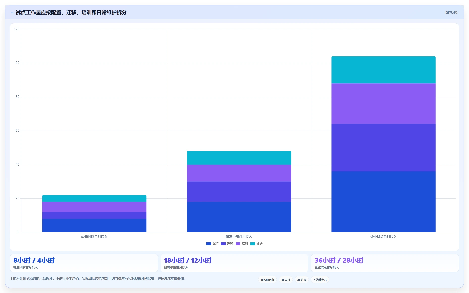Click the 企业试点首月投入 caption in the third card

tap(327, 267)
